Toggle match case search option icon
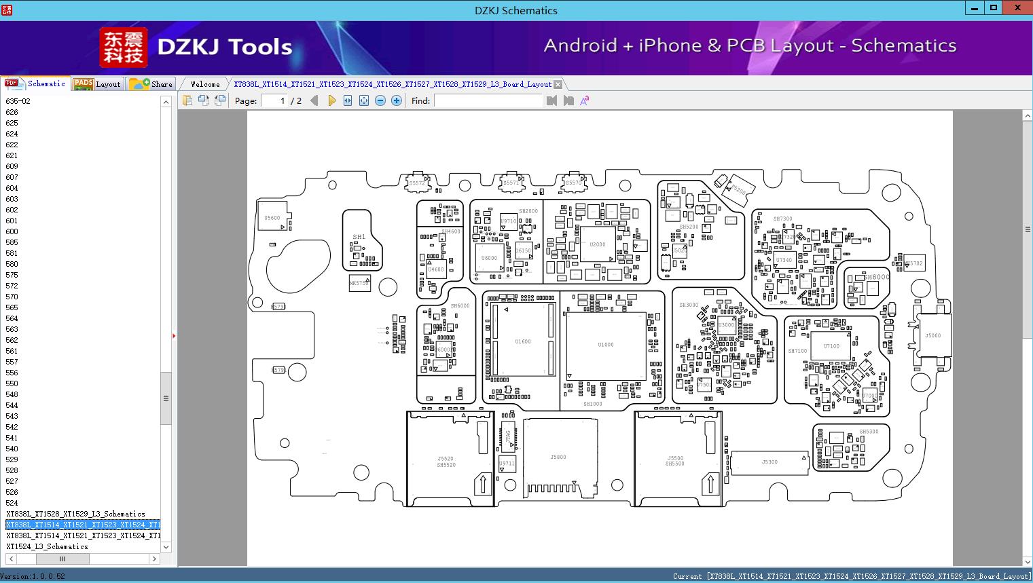The width and height of the screenshot is (1033, 583). [584, 100]
